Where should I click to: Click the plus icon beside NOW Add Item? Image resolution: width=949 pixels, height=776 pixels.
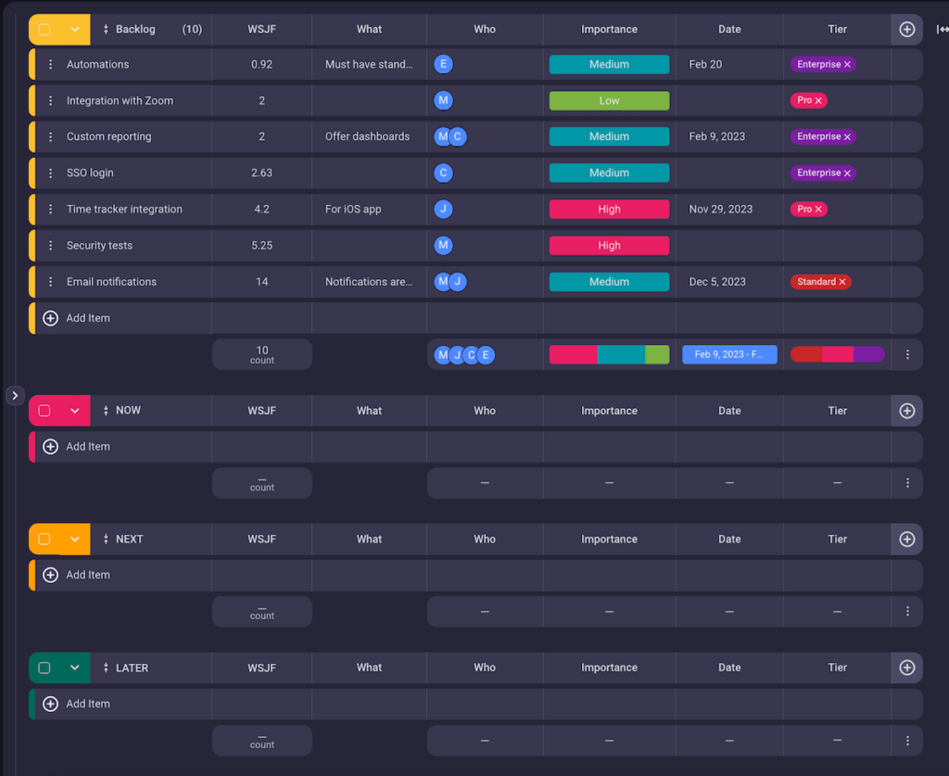[51, 447]
